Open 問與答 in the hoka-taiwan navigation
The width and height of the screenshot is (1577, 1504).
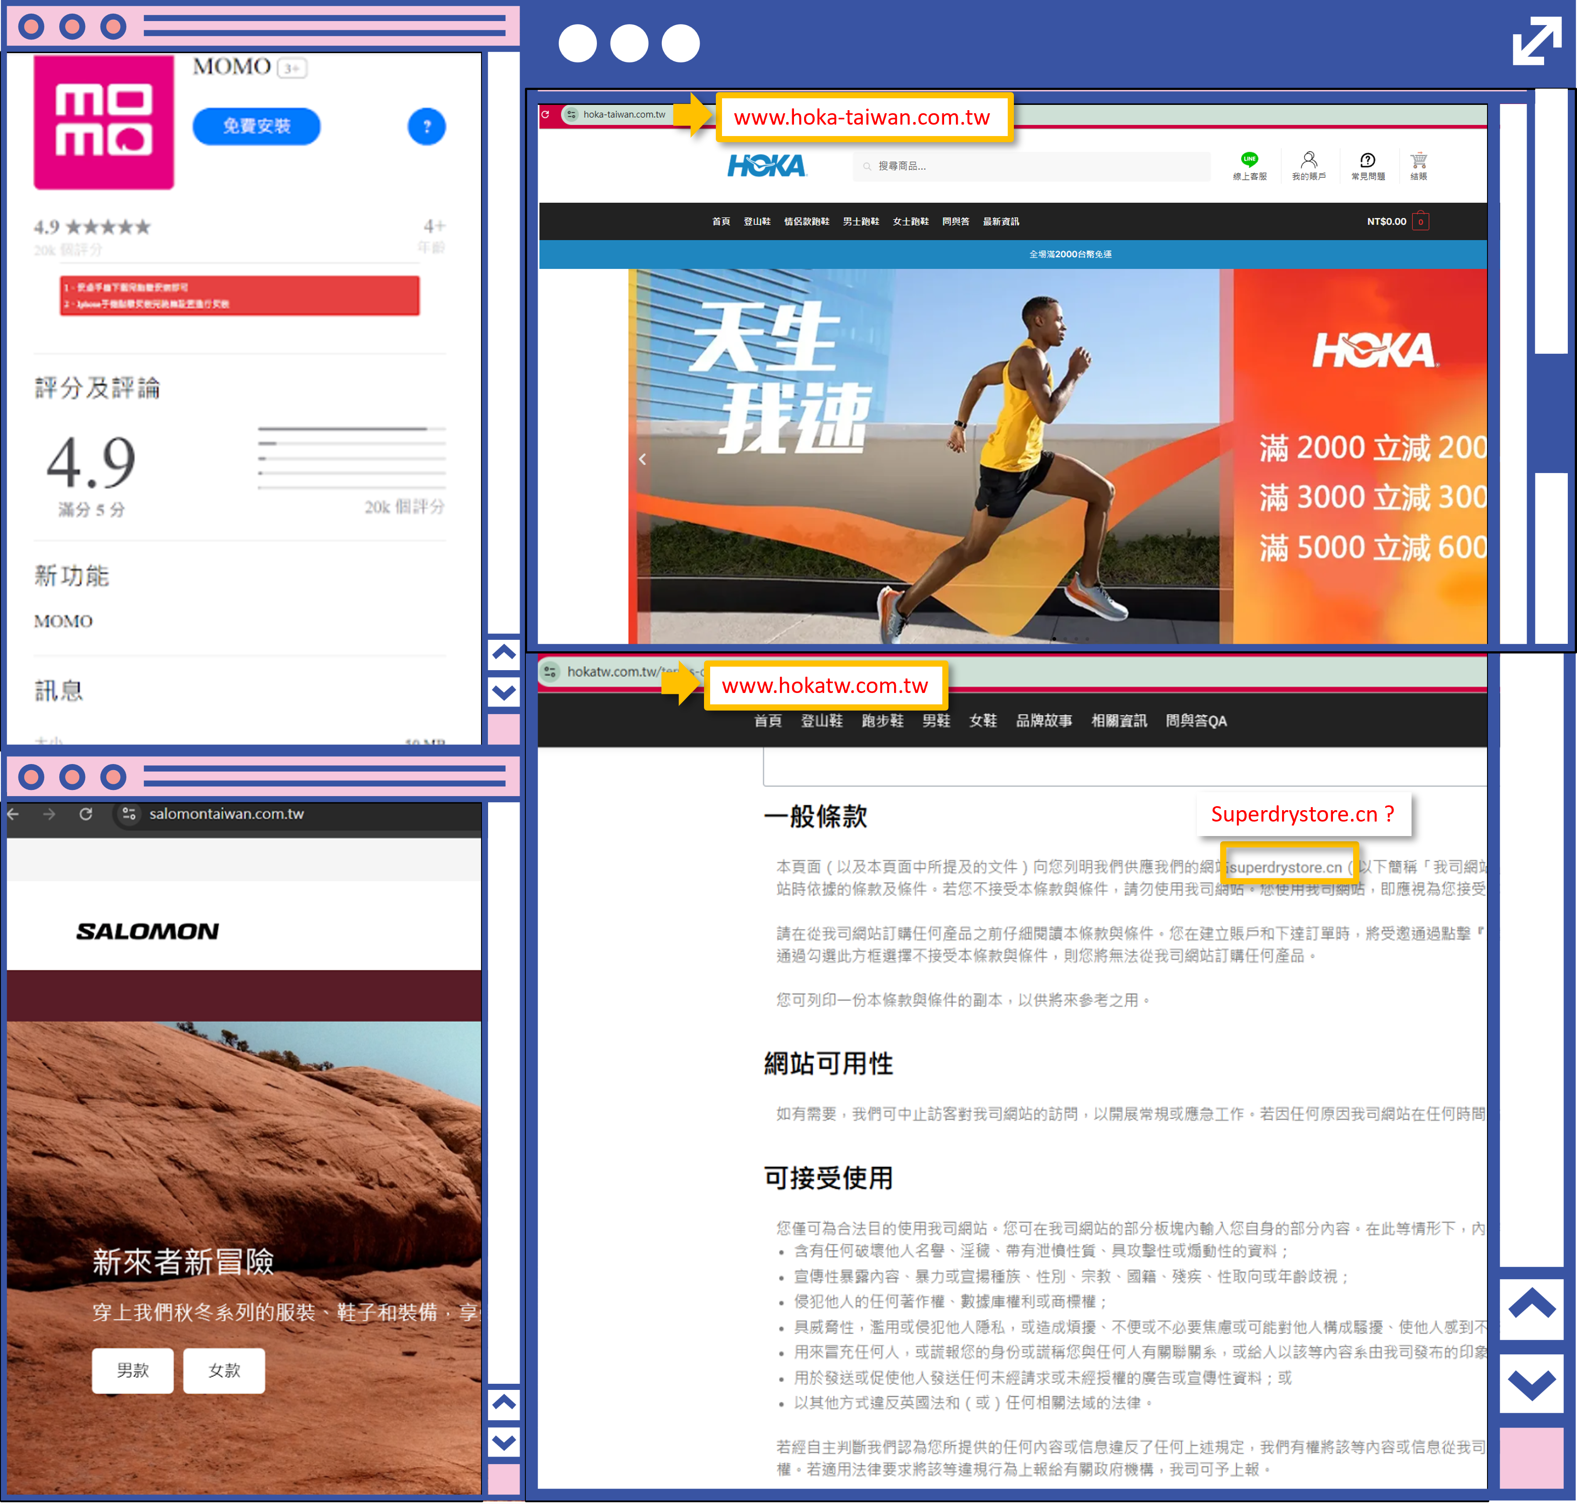coord(956,221)
